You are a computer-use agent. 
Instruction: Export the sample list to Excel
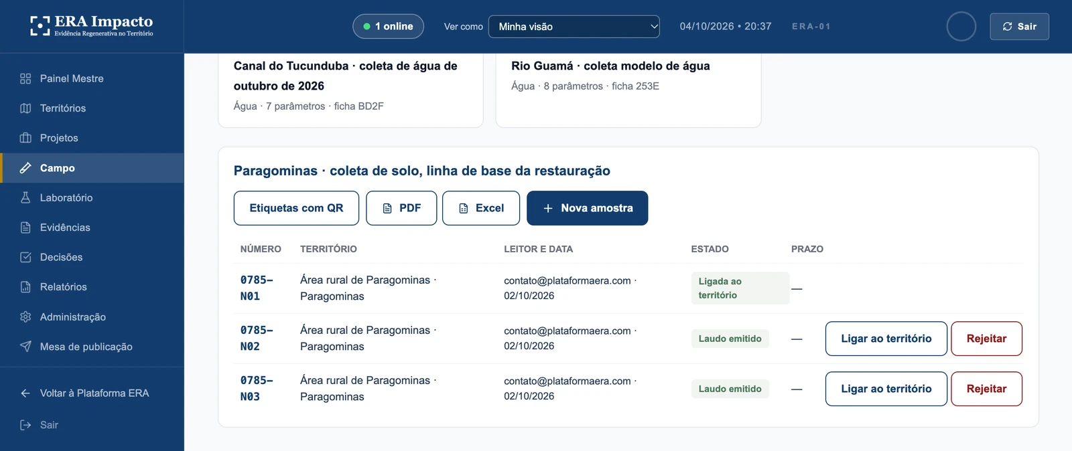[x=481, y=208]
